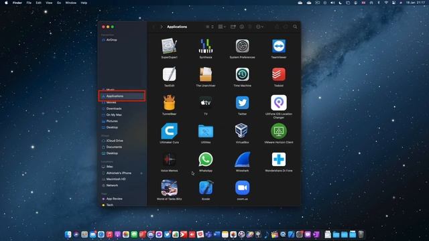Open System Preferences from Applications
This screenshot has width=429, height=241.
(x=243, y=46)
